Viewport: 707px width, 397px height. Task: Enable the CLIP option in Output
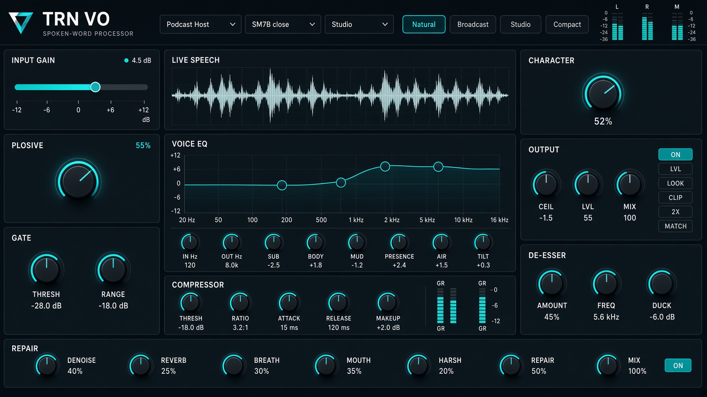click(675, 198)
